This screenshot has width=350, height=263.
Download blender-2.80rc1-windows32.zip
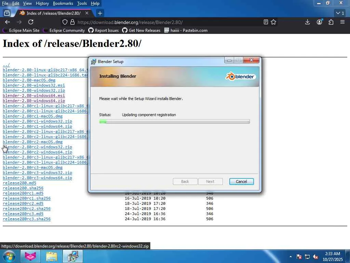37,121
